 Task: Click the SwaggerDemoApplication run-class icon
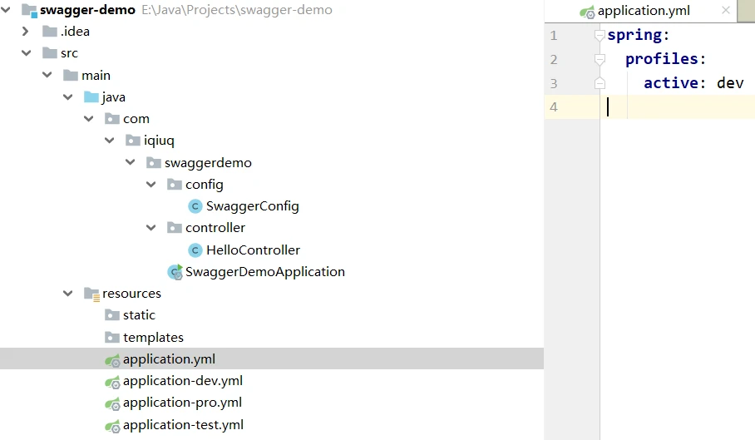175,272
